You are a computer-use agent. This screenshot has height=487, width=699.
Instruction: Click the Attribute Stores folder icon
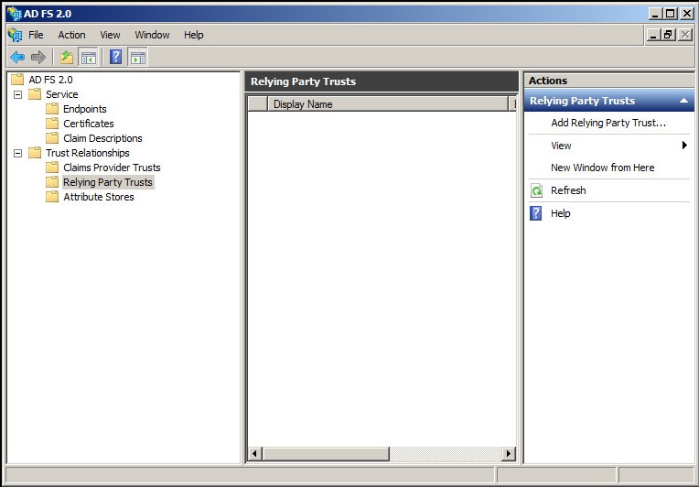coord(52,197)
